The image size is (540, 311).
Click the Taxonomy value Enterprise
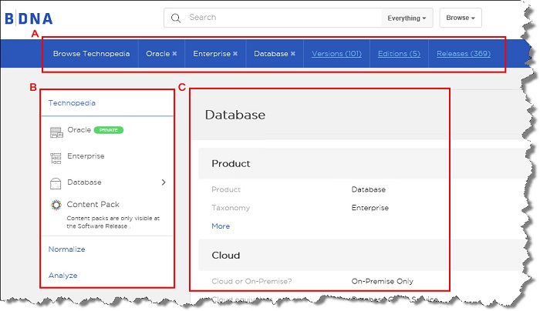[370, 208]
